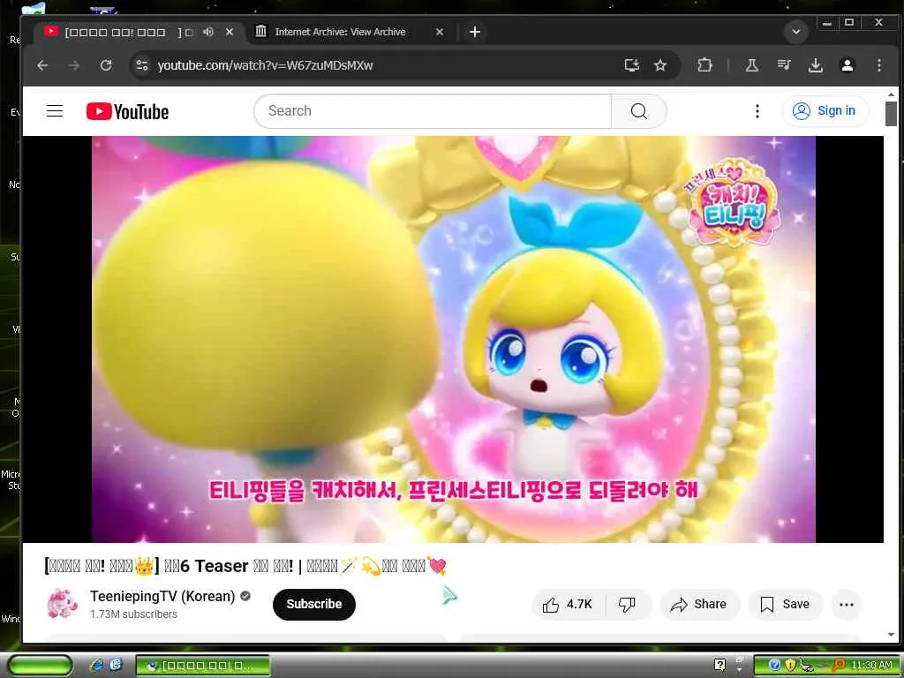Reload the YouTube page
Viewport: 904px width, 678px height.
[x=106, y=65]
